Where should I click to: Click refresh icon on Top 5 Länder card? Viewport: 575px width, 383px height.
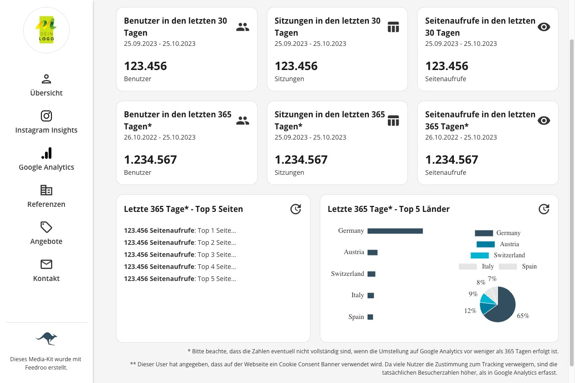tap(544, 209)
